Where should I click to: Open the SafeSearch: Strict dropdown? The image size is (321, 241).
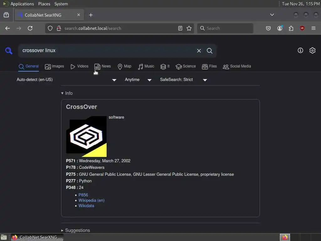pos(184,80)
